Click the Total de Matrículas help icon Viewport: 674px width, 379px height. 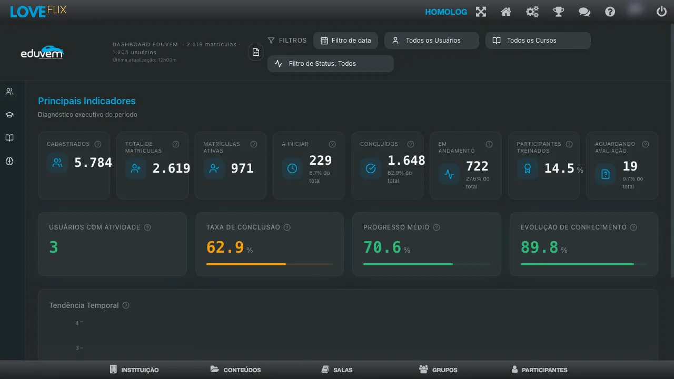[176, 144]
